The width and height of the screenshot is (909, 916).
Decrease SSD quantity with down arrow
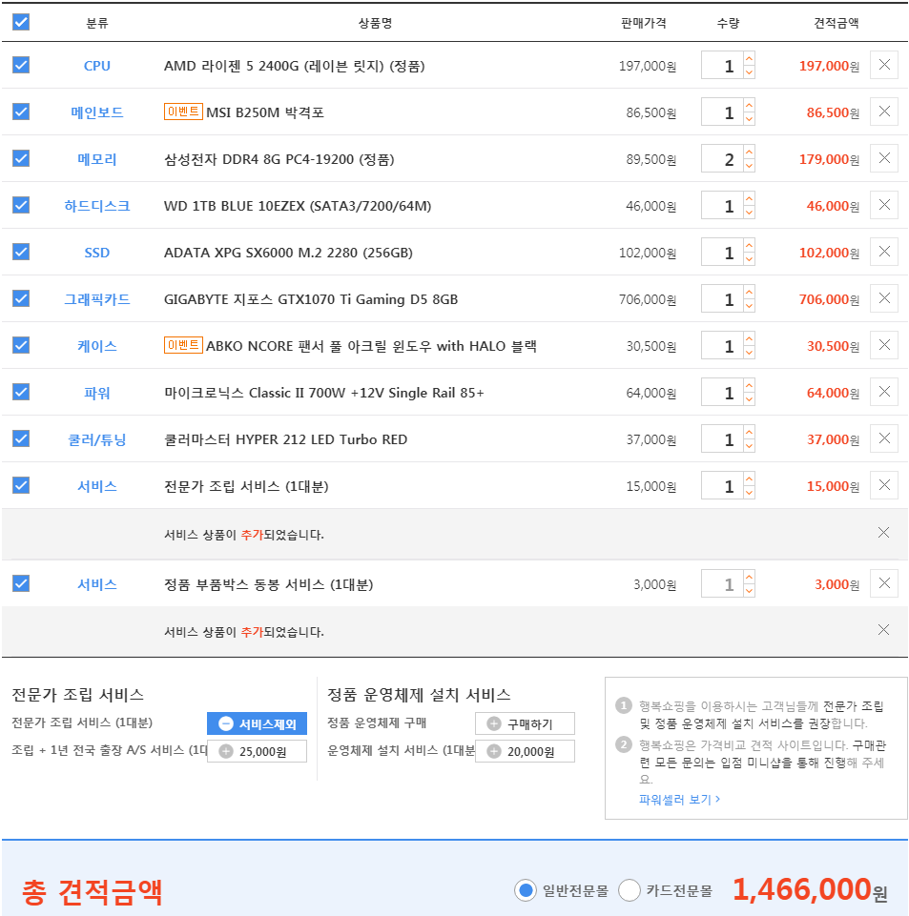749,259
